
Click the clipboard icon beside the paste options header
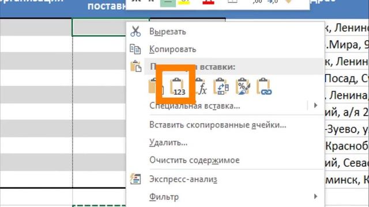pyautogui.click(x=136, y=66)
